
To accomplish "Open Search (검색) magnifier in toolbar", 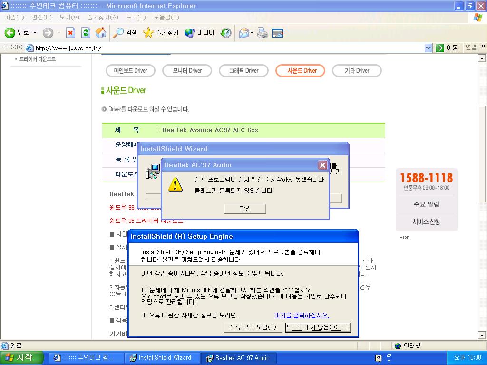I will point(125,33).
